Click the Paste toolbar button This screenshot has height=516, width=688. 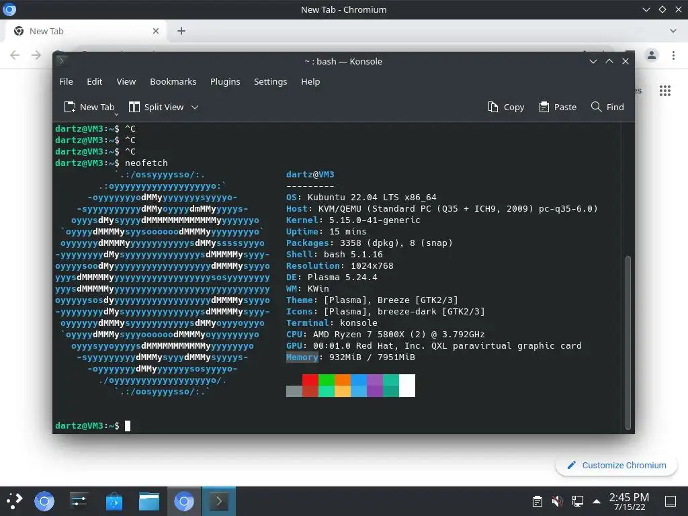coord(558,107)
